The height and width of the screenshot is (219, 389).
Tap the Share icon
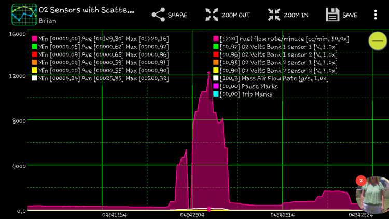point(158,15)
